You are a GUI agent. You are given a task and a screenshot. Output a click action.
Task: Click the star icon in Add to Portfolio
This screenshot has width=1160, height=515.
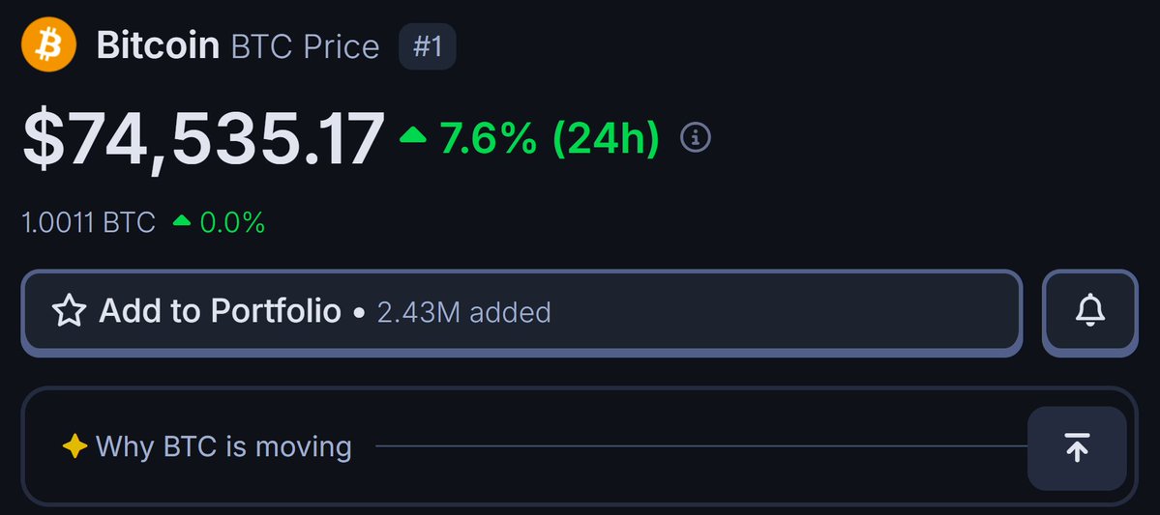70,312
